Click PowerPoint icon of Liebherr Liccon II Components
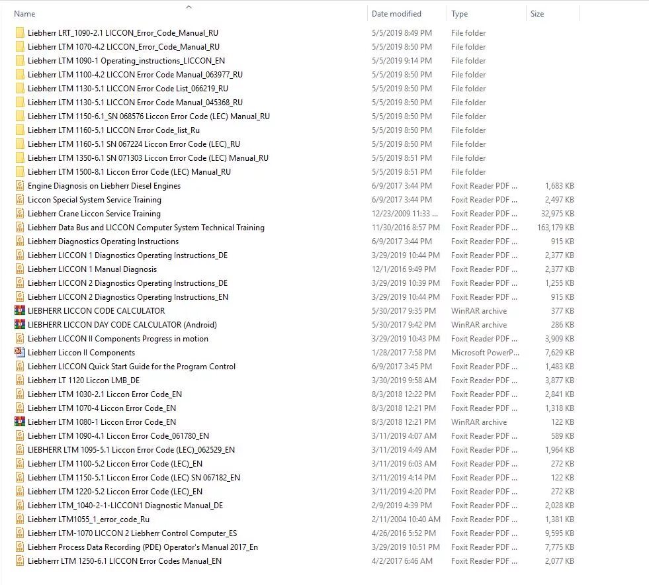Screen dimensions: 649x585 19,352
